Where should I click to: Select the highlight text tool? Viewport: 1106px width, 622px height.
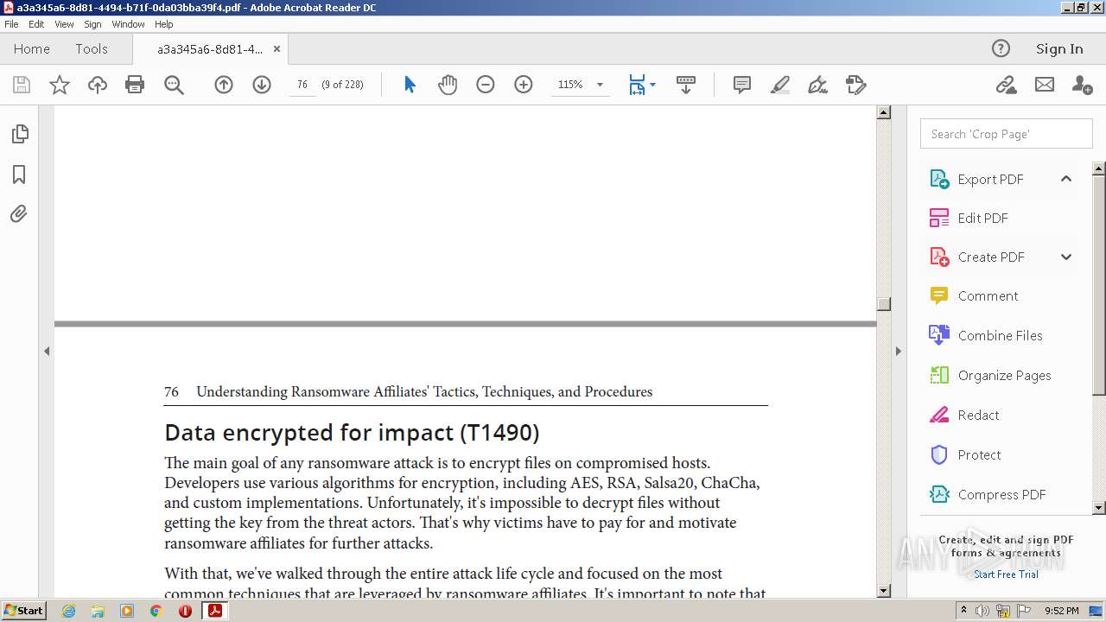[779, 85]
